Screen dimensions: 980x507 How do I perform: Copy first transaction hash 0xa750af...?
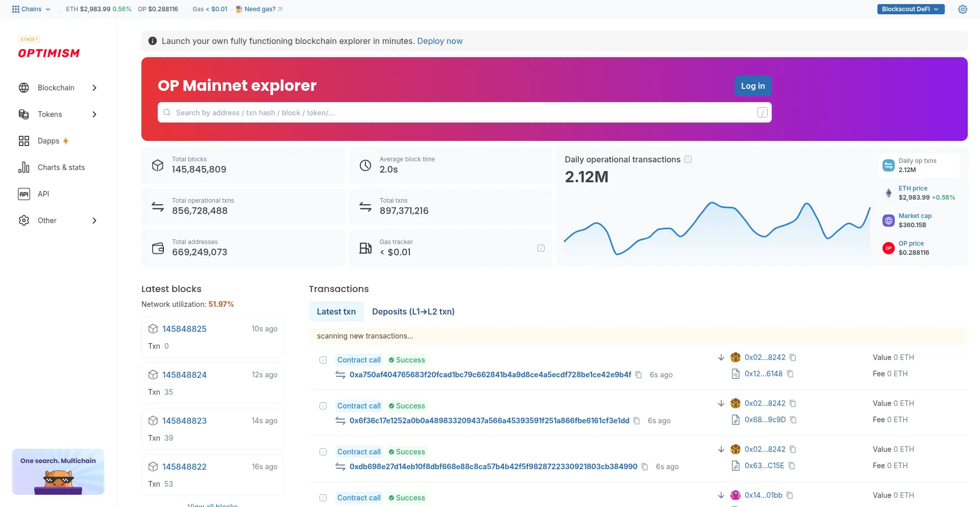click(639, 375)
